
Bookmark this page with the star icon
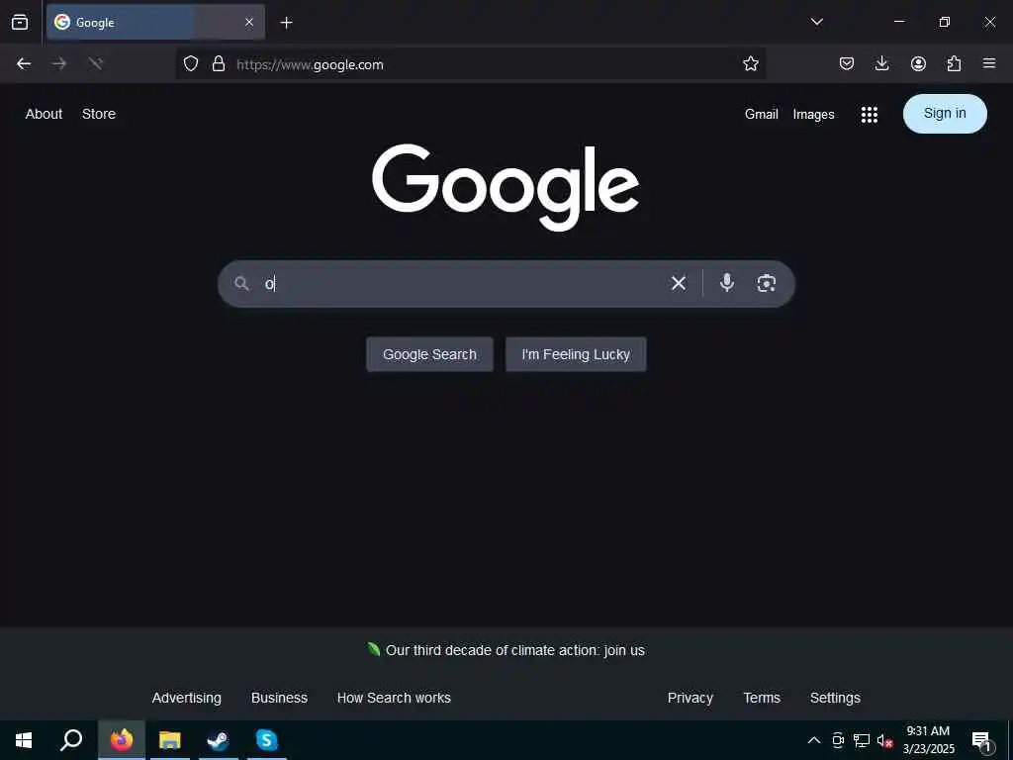click(750, 63)
